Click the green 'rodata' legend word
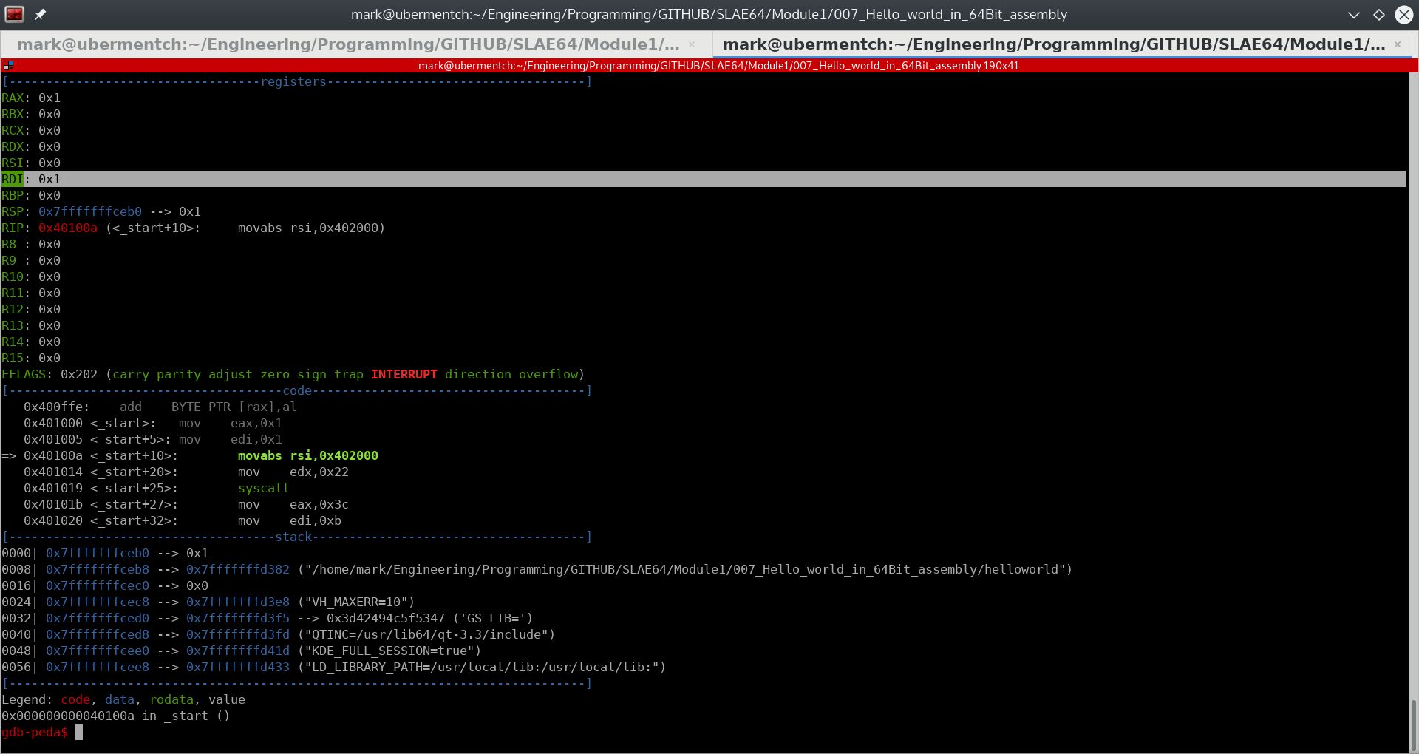Viewport: 1419px width, 754px height. (171, 699)
